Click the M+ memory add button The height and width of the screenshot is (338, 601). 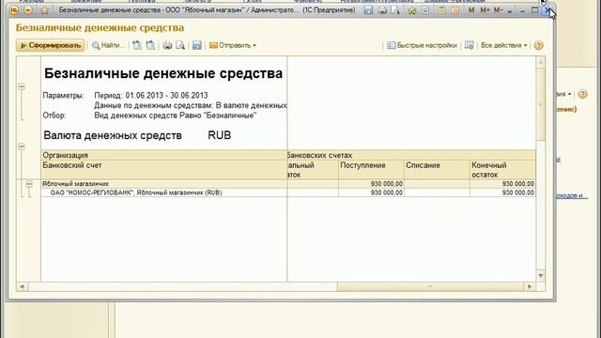pyautogui.click(x=485, y=10)
